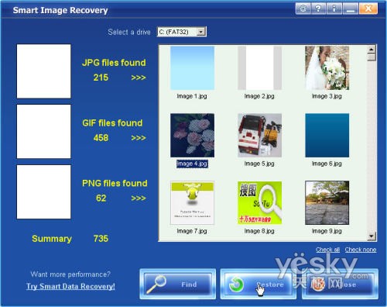387x307 pixels.
Task: Minimize the Smart Image Recovery window
Action: [351, 9]
